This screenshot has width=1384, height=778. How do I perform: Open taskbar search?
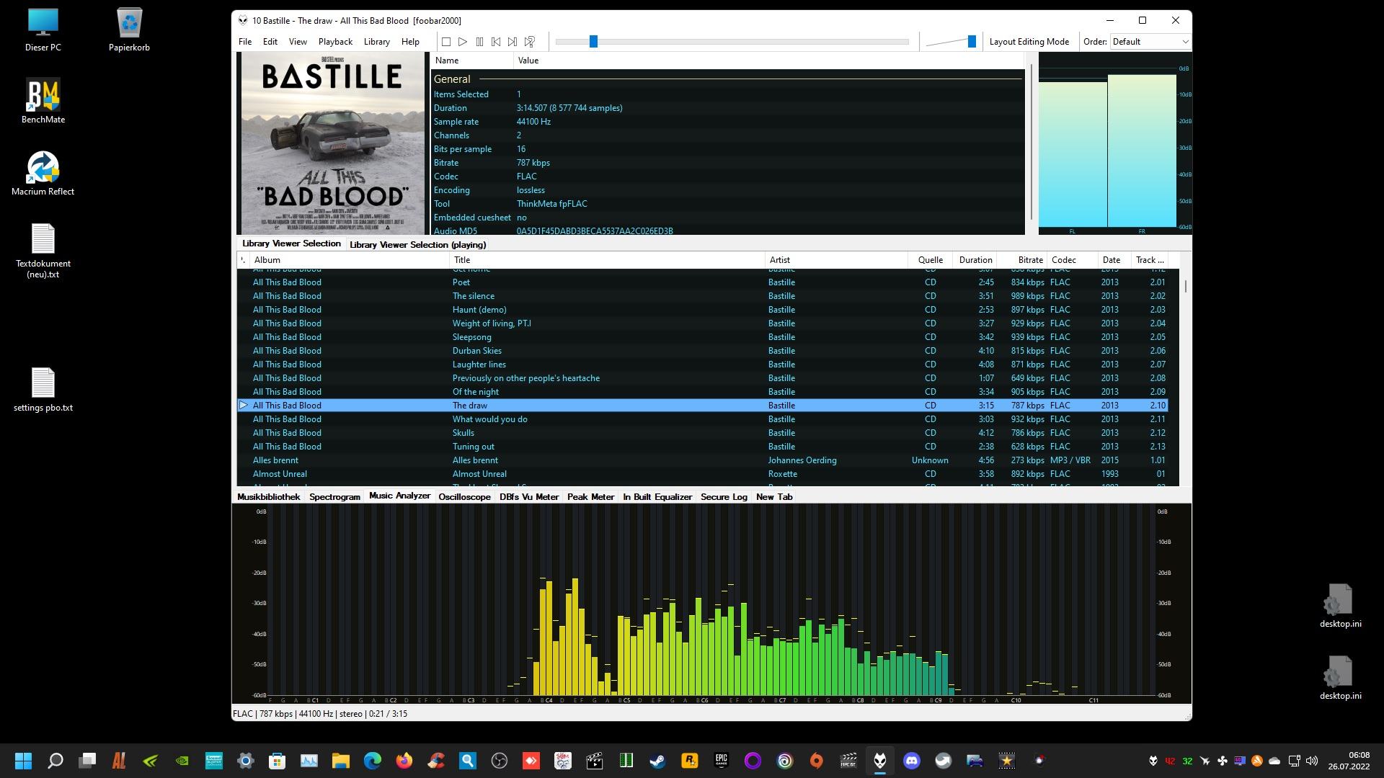55,761
